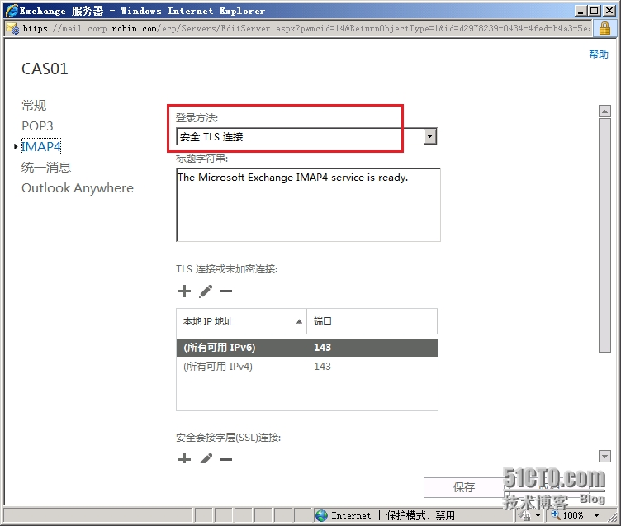Select the (所有可用 IPv6) row
This screenshot has height=526, width=621.
coord(307,348)
